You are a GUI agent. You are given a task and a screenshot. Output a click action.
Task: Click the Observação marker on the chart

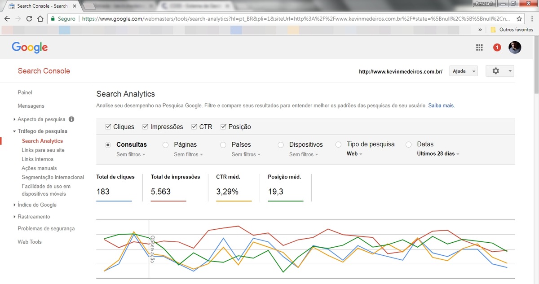click(x=152, y=249)
